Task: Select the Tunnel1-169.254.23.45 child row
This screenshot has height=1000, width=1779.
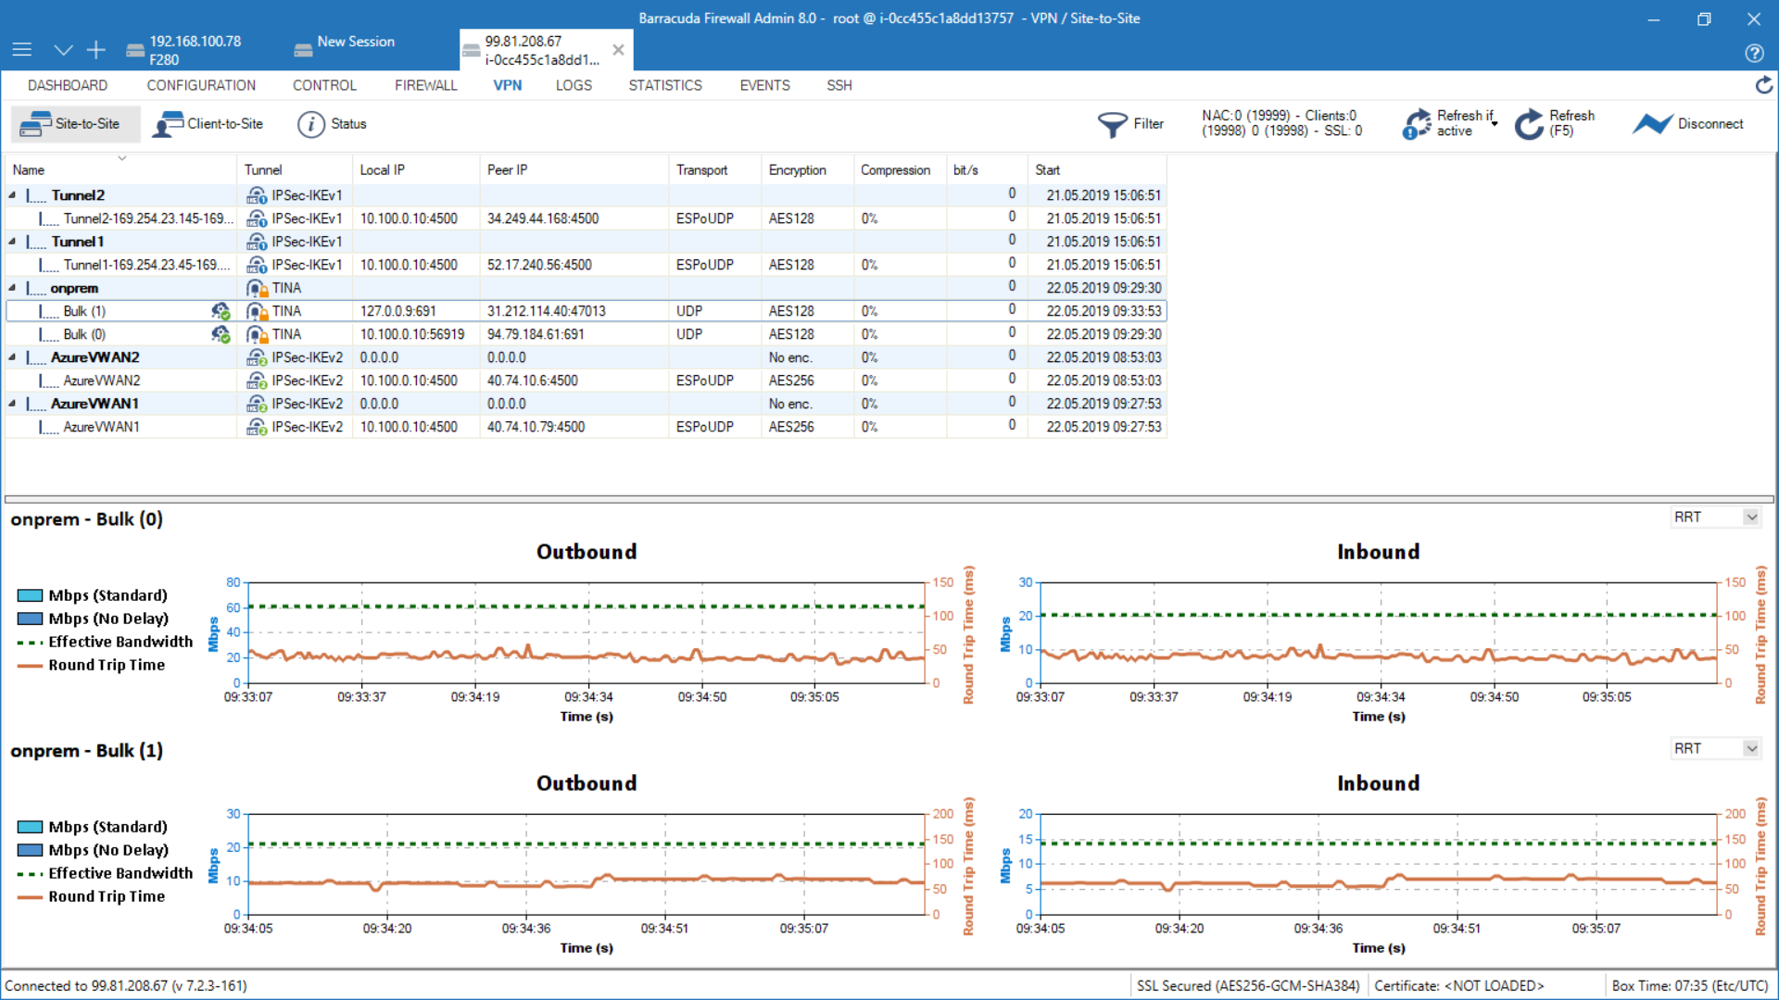Action: pyautogui.click(x=586, y=265)
